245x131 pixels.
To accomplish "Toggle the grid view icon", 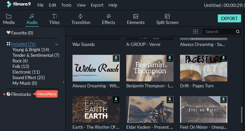I will [195, 32].
